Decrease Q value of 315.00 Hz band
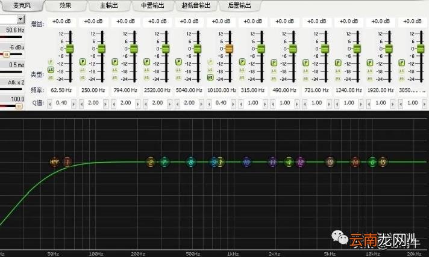 coord(241,104)
